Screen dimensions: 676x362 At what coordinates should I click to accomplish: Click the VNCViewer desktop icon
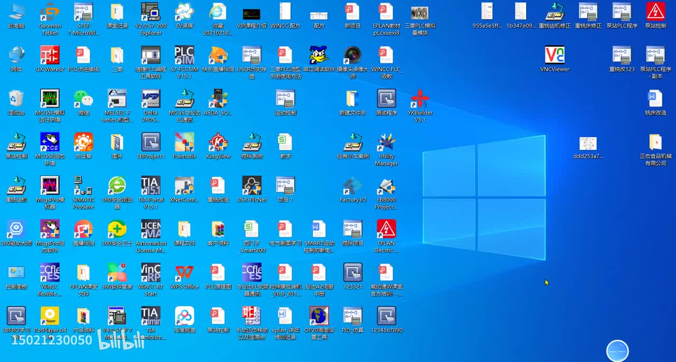(x=555, y=55)
